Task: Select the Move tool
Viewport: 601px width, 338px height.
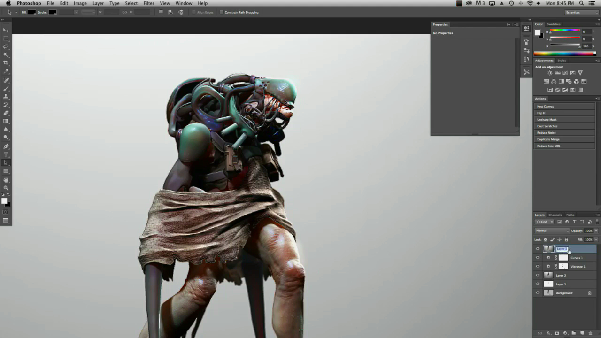Action: 6,30
